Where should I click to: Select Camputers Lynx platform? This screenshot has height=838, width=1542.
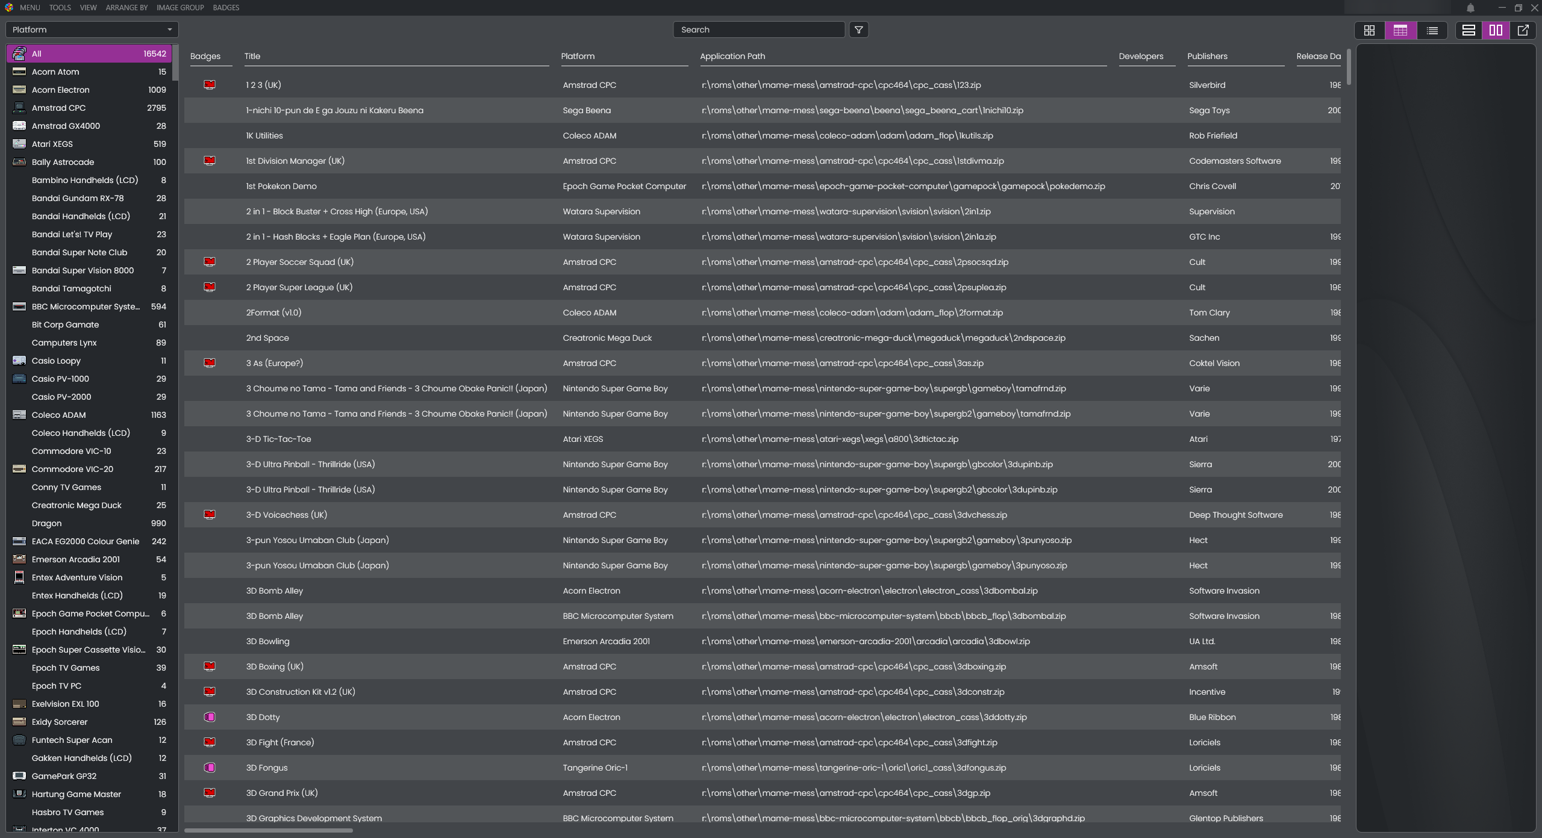(89, 343)
